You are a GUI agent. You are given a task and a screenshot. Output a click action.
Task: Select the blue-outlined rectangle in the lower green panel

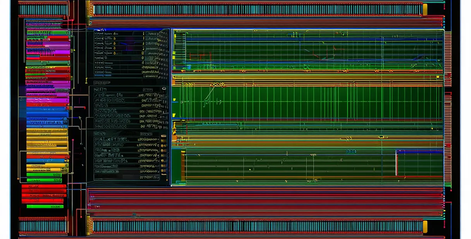pos(419,163)
